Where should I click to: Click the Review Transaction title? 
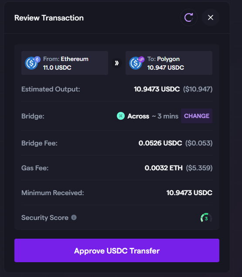[x=49, y=18]
